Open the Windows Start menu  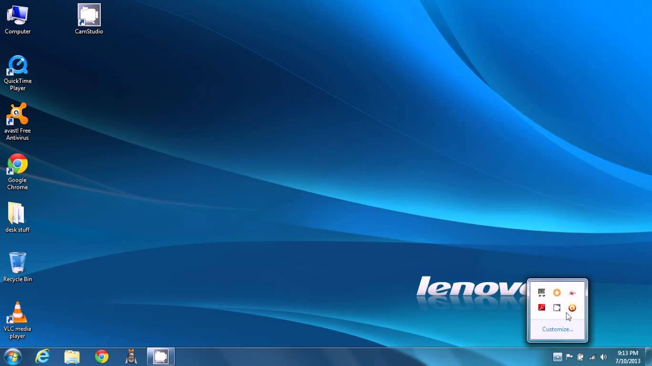12,357
